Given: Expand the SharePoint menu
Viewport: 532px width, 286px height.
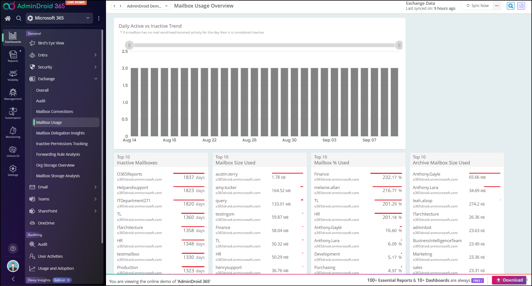Looking at the screenshot, I should pos(64,211).
